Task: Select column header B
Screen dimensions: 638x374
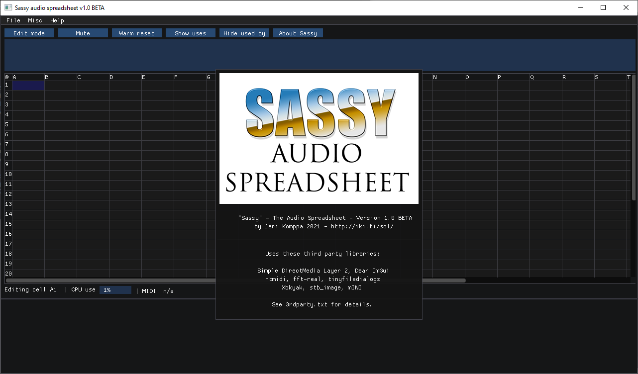Action: point(61,77)
